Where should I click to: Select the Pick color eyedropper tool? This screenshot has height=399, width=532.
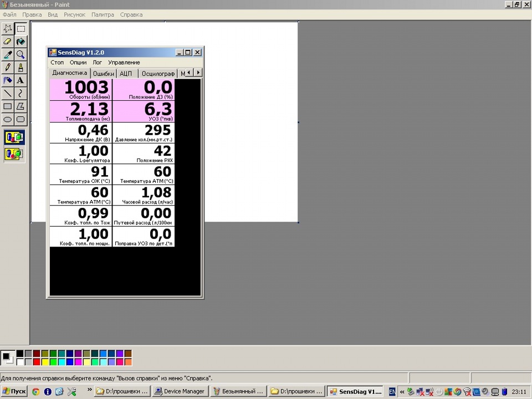pyautogui.click(x=8, y=54)
